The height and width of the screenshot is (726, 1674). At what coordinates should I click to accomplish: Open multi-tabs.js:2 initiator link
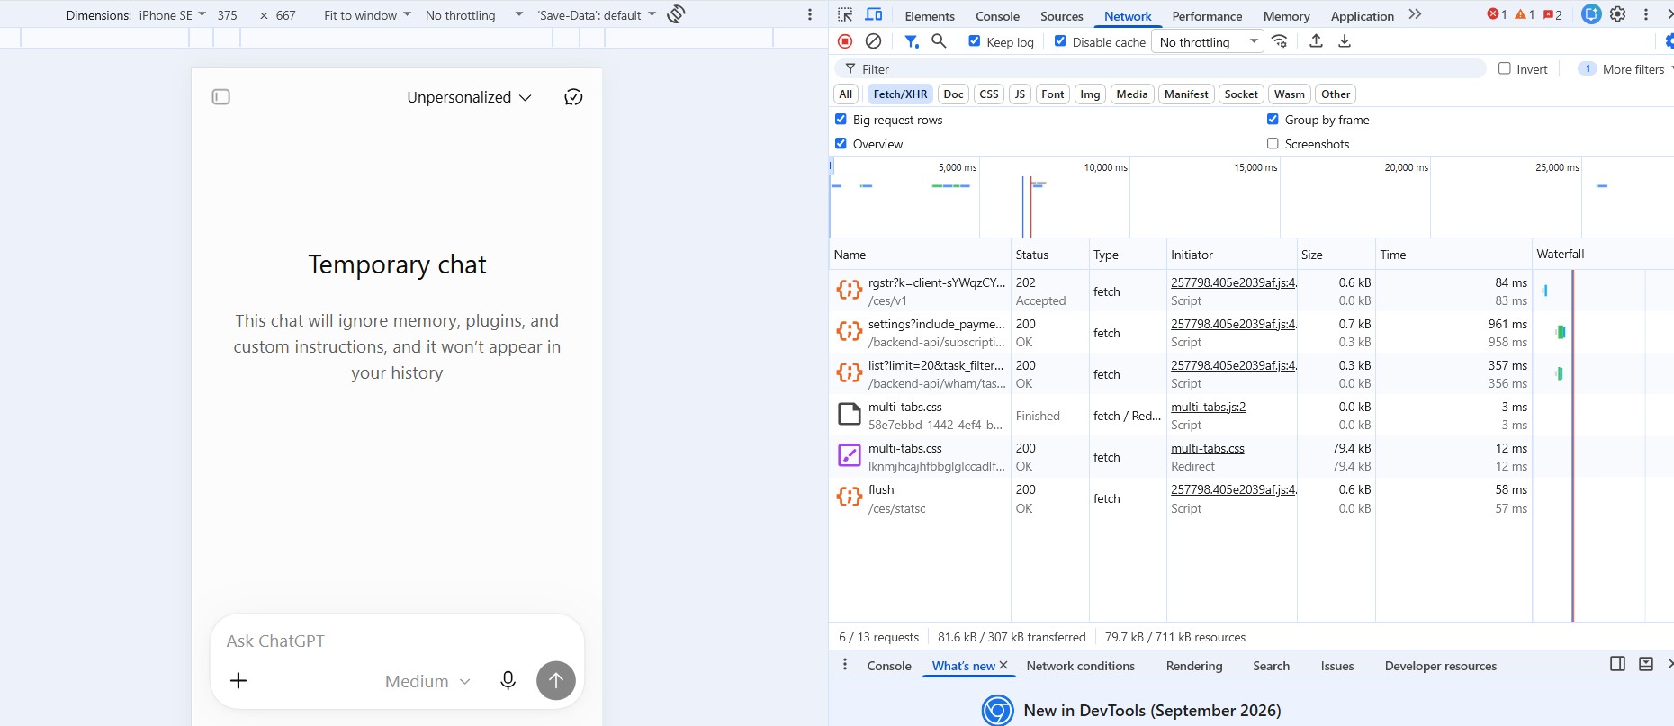(x=1208, y=407)
